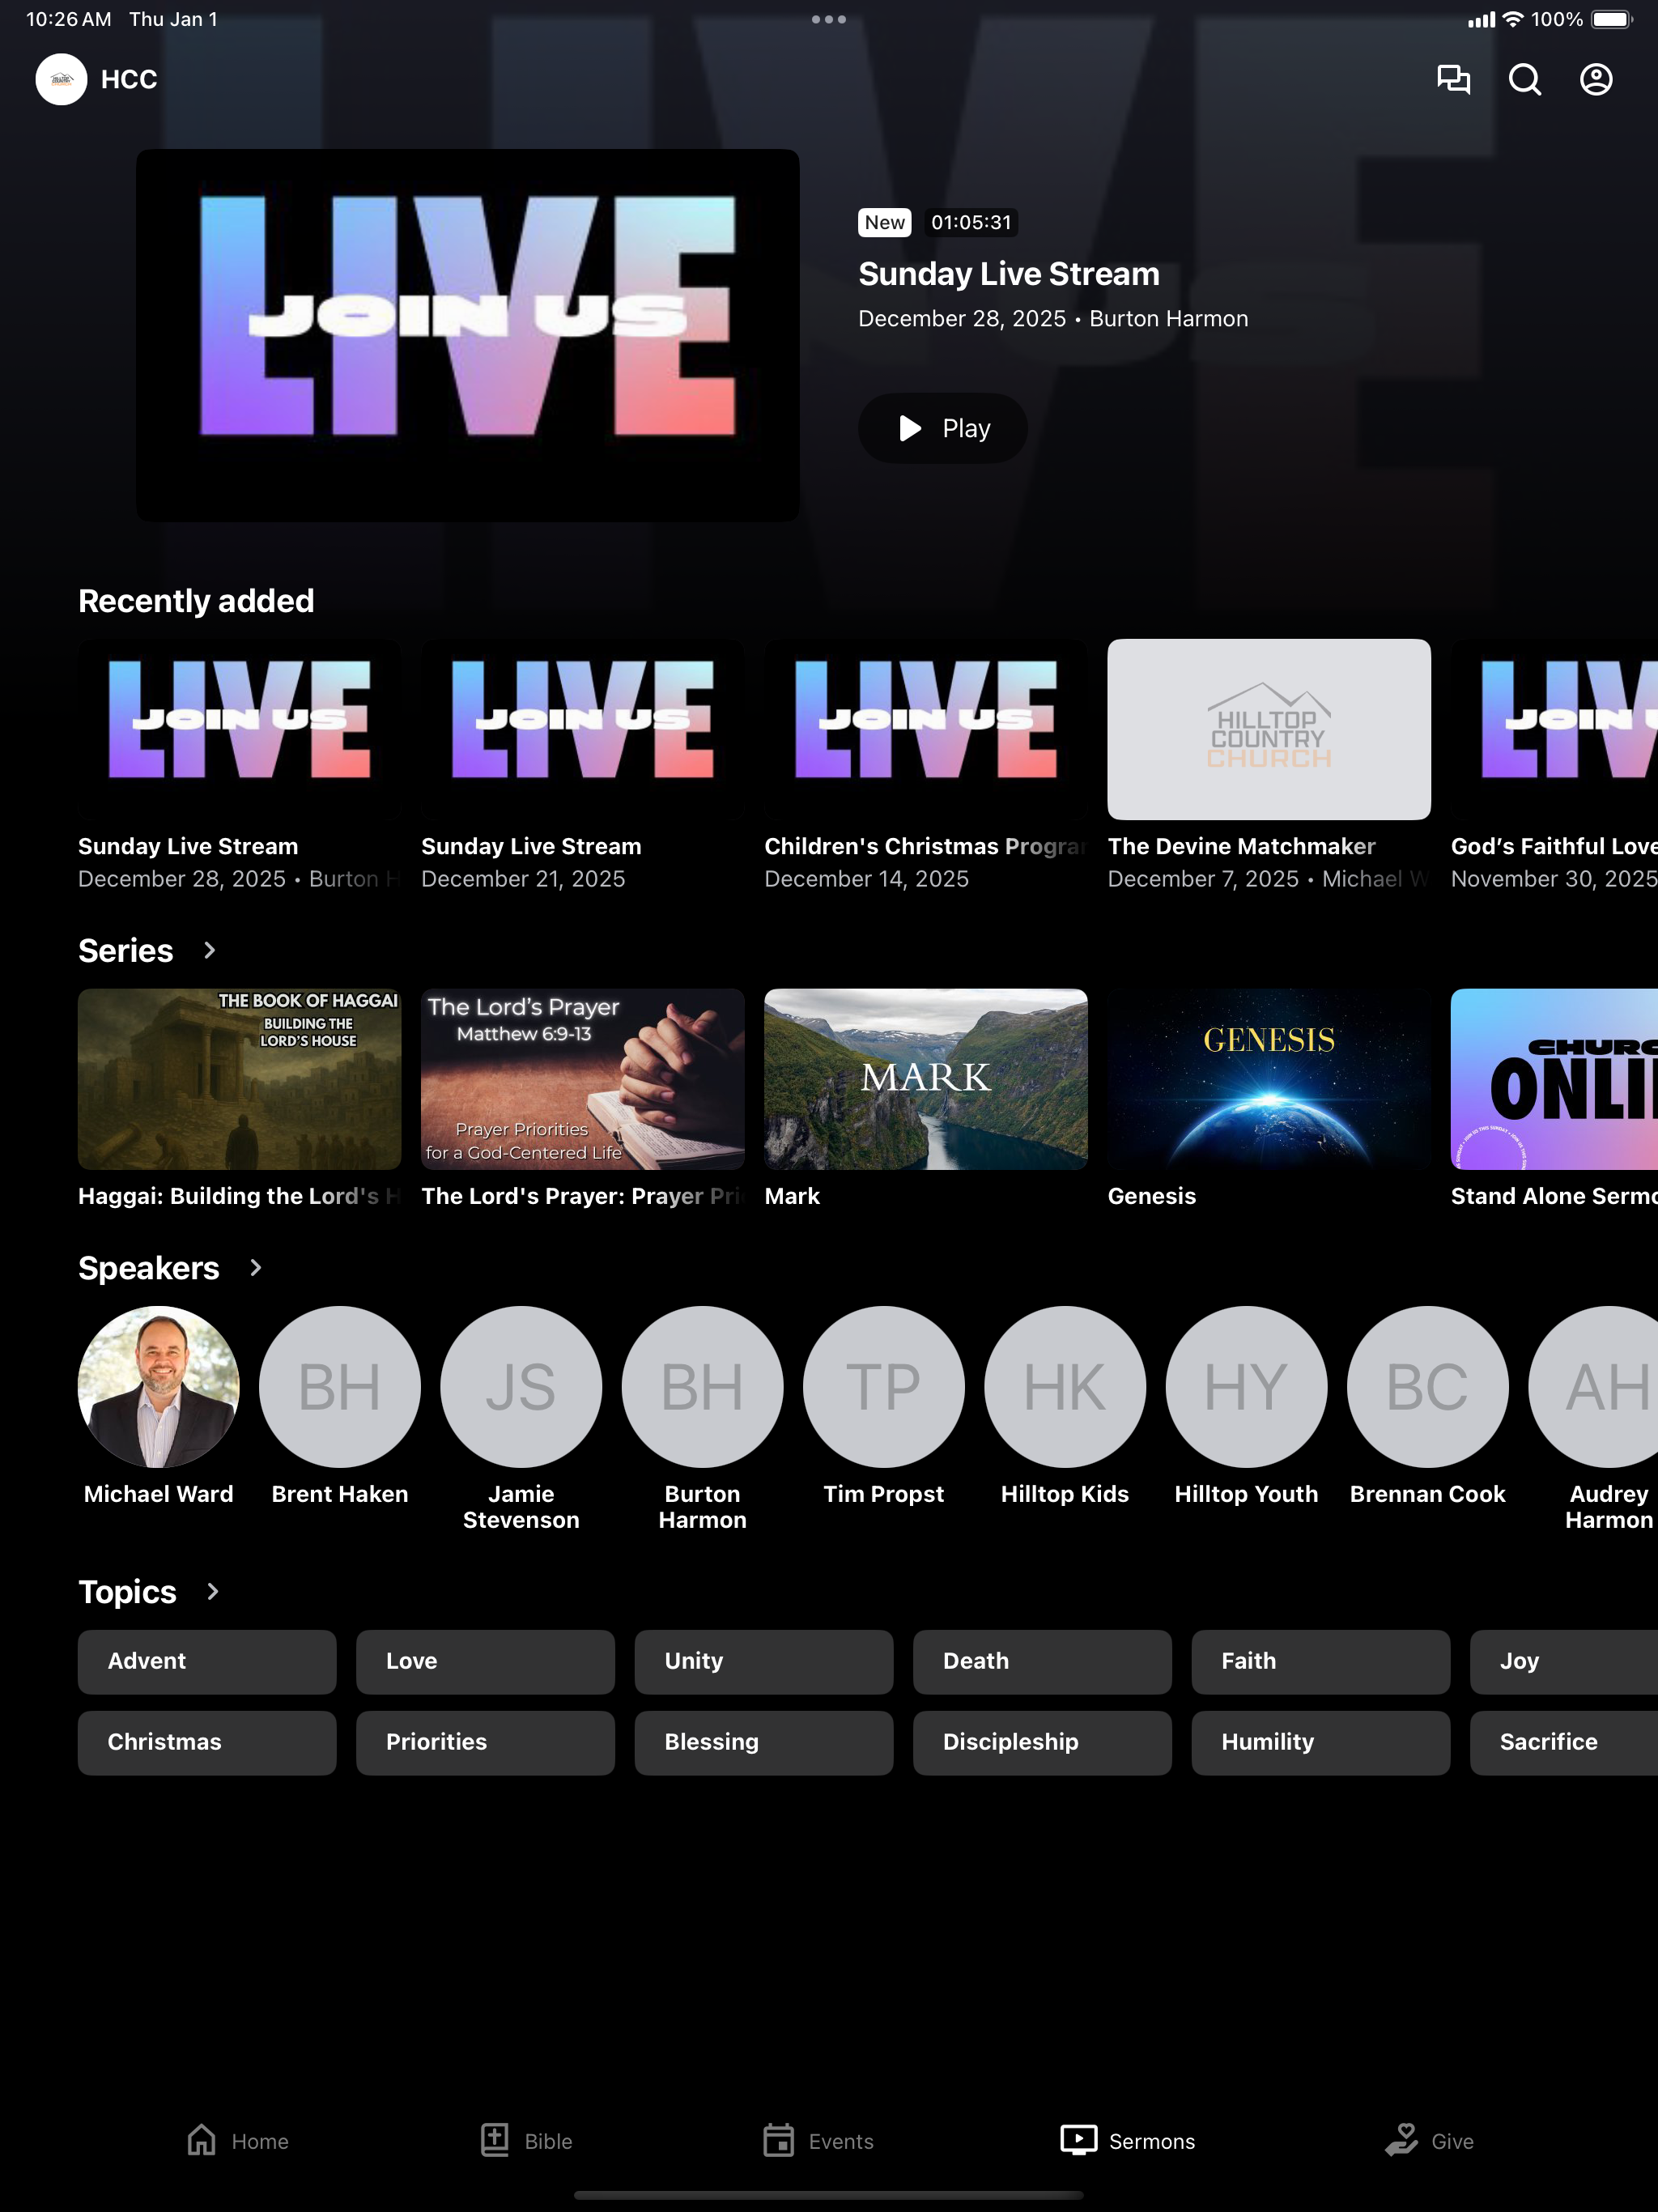Open the December 21 Sunday Live Stream
This screenshot has width=1658, height=2212.
tap(583, 729)
